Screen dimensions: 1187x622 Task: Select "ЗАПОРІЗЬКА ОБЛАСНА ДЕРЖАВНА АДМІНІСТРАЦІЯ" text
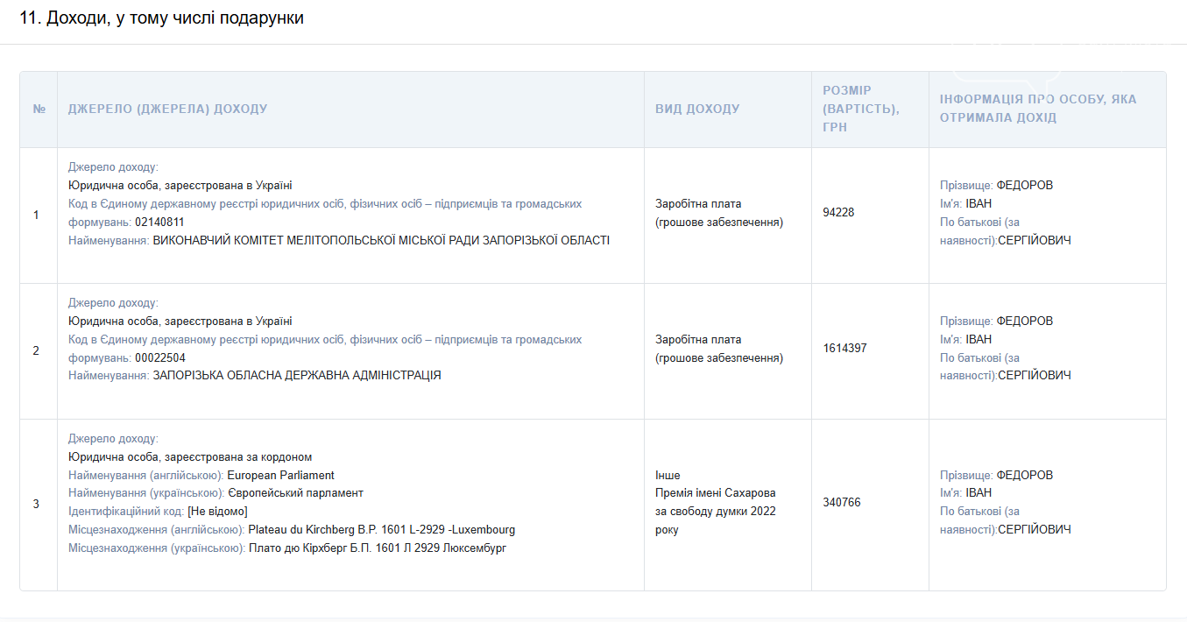click(297, 376)
